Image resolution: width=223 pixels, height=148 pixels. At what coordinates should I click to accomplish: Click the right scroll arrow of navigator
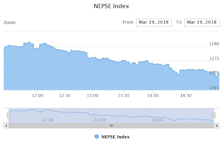click(217, 126)
